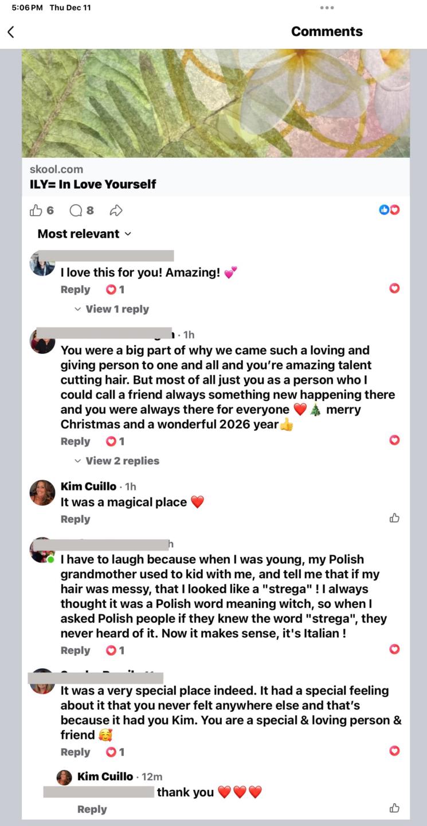Like Kim Cuillo's "thank you" reply
Screen dimensions: 427x826
click(x=394, y=808)
